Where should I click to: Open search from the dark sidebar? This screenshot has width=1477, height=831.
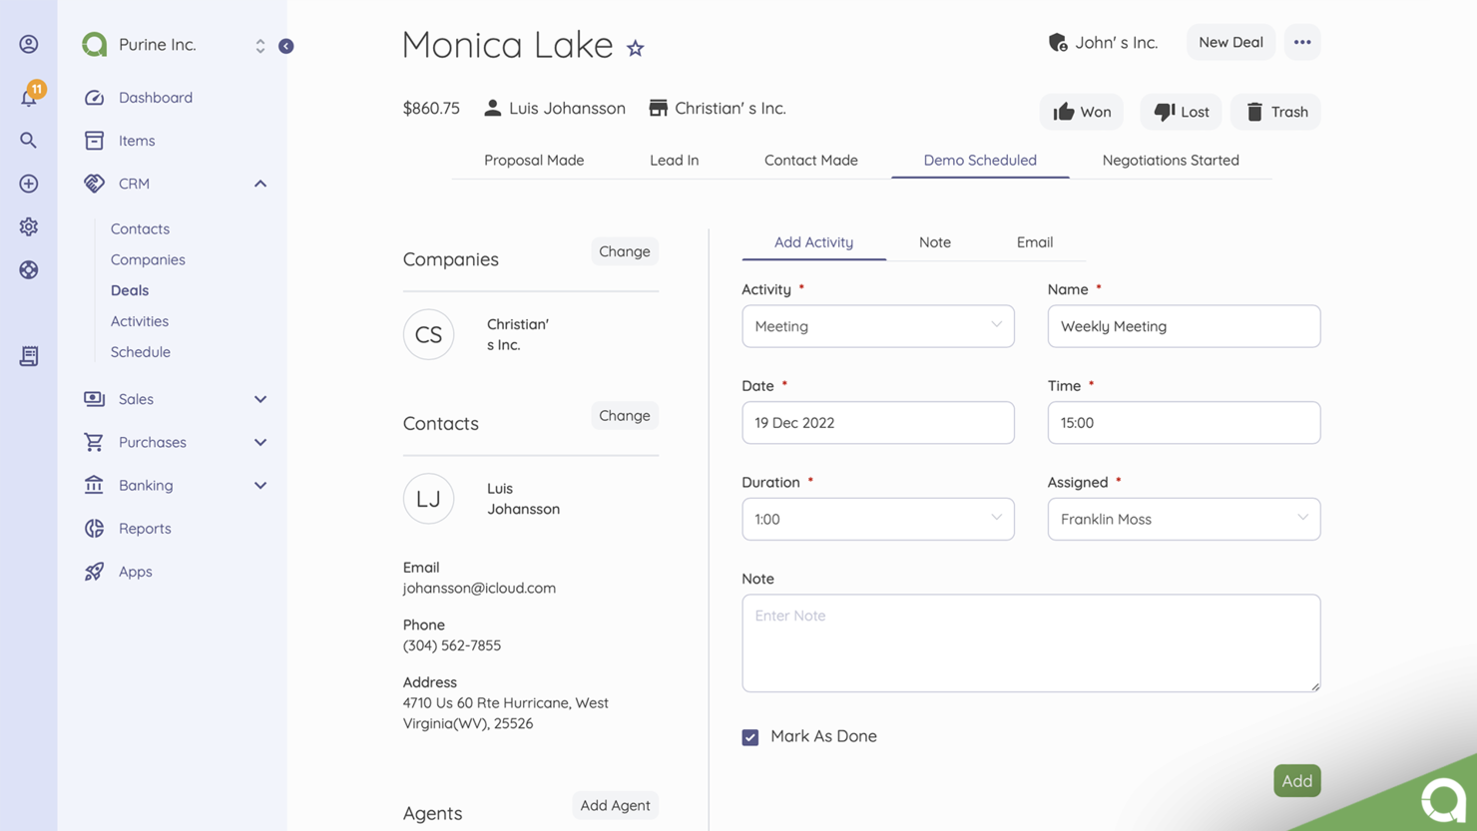(x=28, y=140)
